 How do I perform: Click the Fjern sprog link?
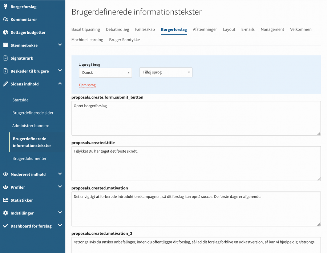tap(87, 85)
